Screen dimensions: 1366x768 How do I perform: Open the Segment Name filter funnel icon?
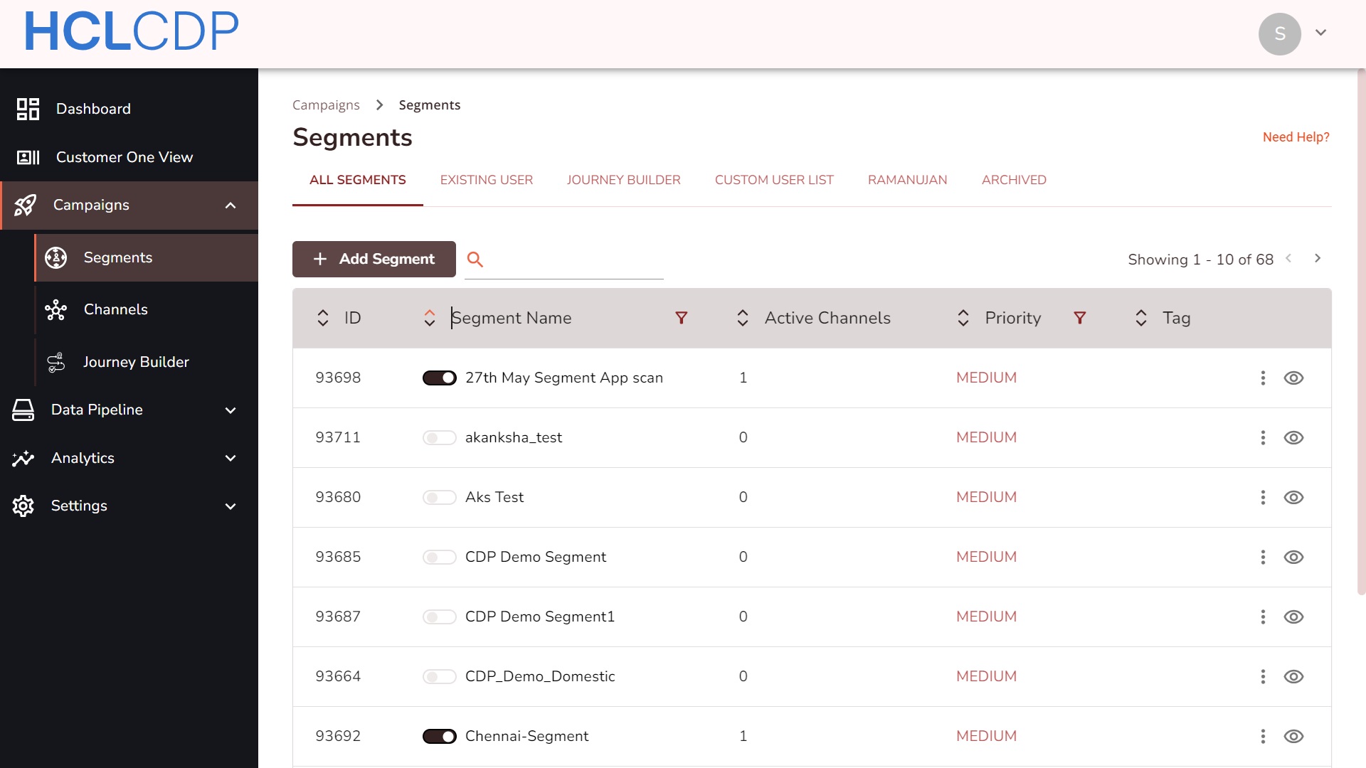[681, 318]
